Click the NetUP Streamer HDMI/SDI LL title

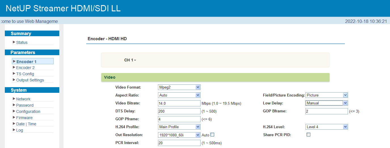[x=63, y=8]
